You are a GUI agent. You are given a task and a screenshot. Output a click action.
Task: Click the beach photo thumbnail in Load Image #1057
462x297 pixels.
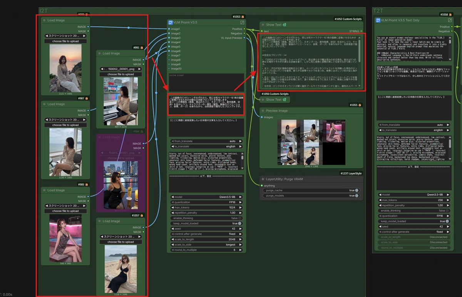(x=121, y=269)
